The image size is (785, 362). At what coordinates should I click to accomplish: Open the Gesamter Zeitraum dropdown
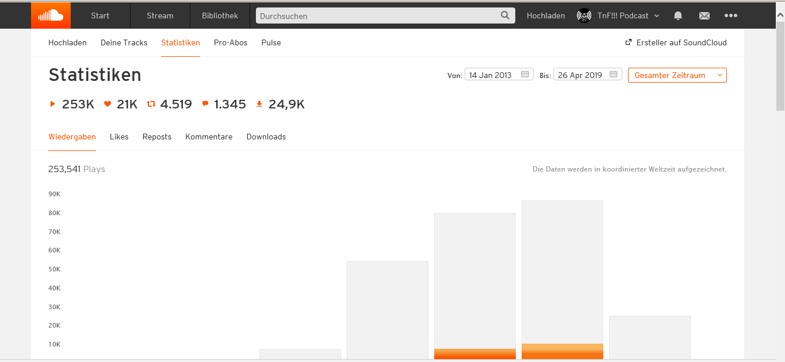tap(677, 75)
